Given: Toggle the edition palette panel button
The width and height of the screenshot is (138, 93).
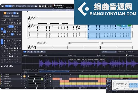Looking at the screenshot, I should pyautogui.click(x=7, y=6).
